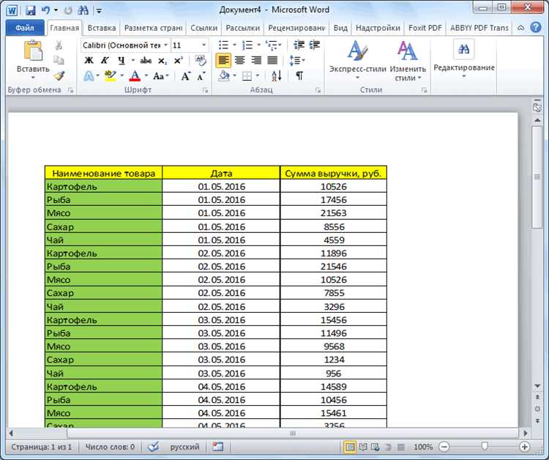Switch to the Вид tab
The image size is (549, 460).
click(x=340, y=28)
